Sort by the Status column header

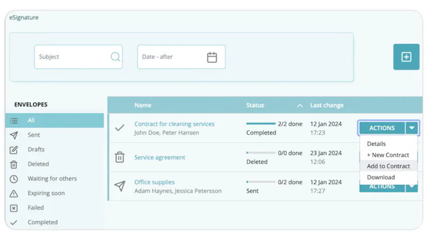pyautogui.click(x=255, y=105)
